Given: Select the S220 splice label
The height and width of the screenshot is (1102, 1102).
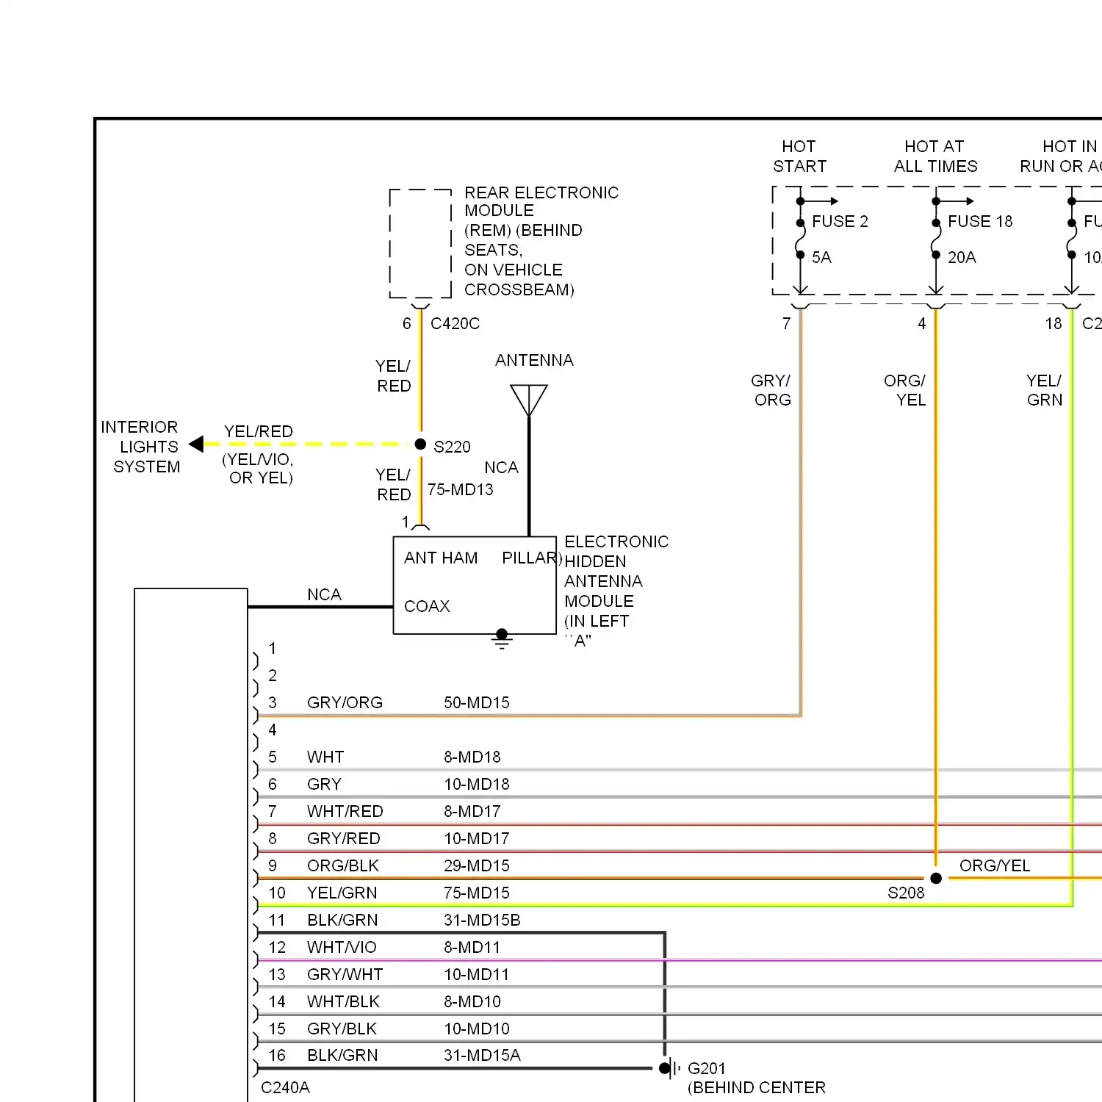Looking at the screenshot, I should click(x=452, y=447).
